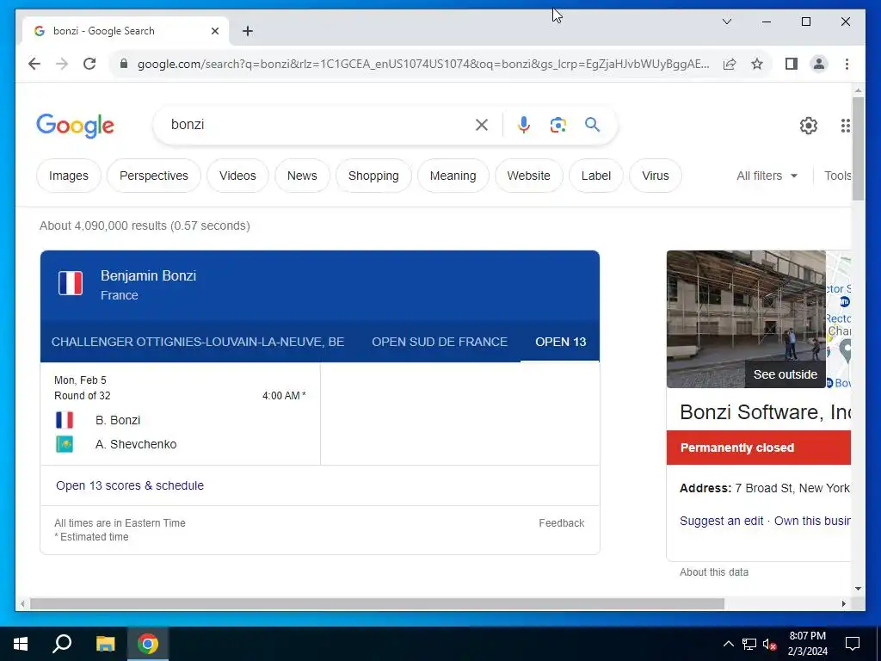Image resolution: width=881 pixels, height=661 pixels.
Task: Click Chrome icon in taskbar
Action: point(148,644)
